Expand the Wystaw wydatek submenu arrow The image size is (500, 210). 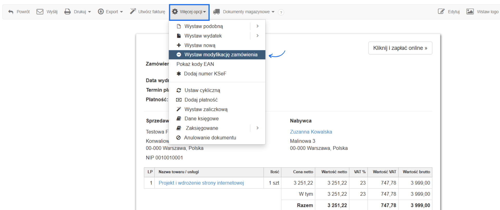click(257, 36)
